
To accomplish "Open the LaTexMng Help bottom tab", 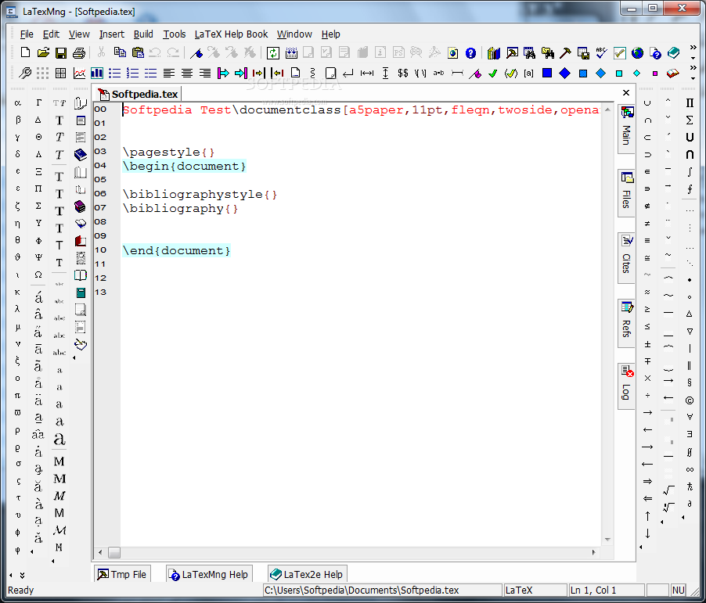I will (208, 574).
